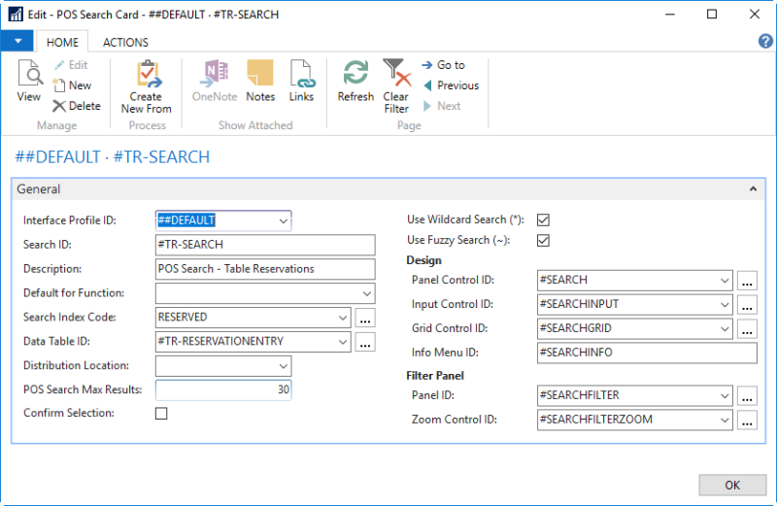Screen dimensions: 777x506
Task: Select the HOME ribbon tab
Action: (62, 42)
